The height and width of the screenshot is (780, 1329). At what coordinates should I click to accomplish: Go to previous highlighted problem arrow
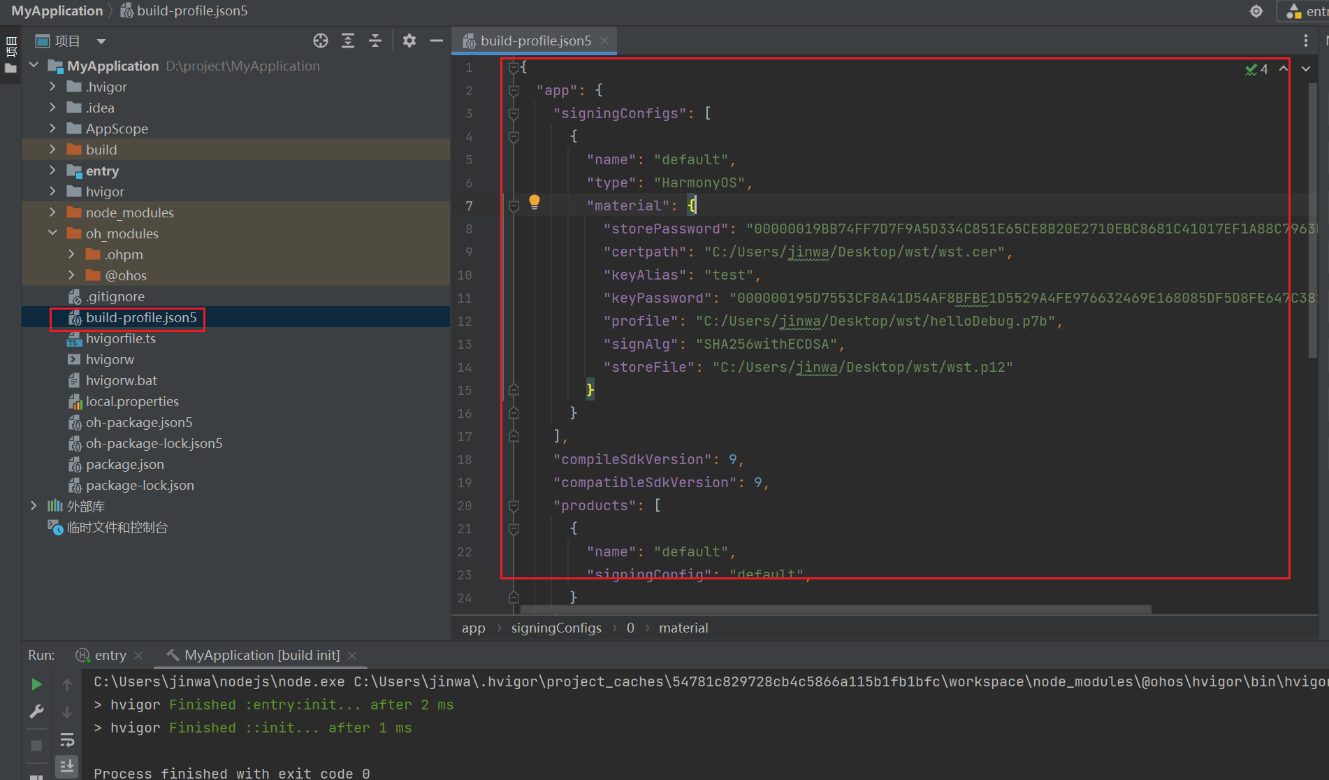point(1284,68)
